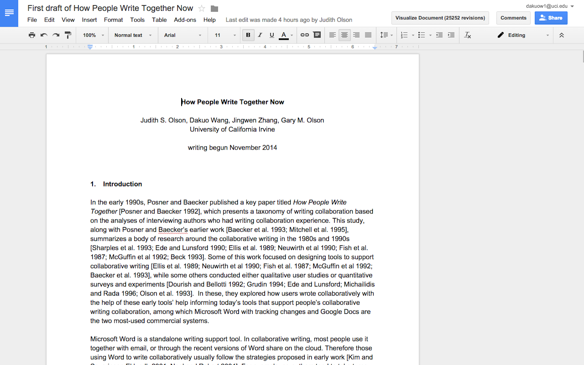Open the Docs home menu icon
This screenshot has width=584, height=365.
[x=9, y=13]
